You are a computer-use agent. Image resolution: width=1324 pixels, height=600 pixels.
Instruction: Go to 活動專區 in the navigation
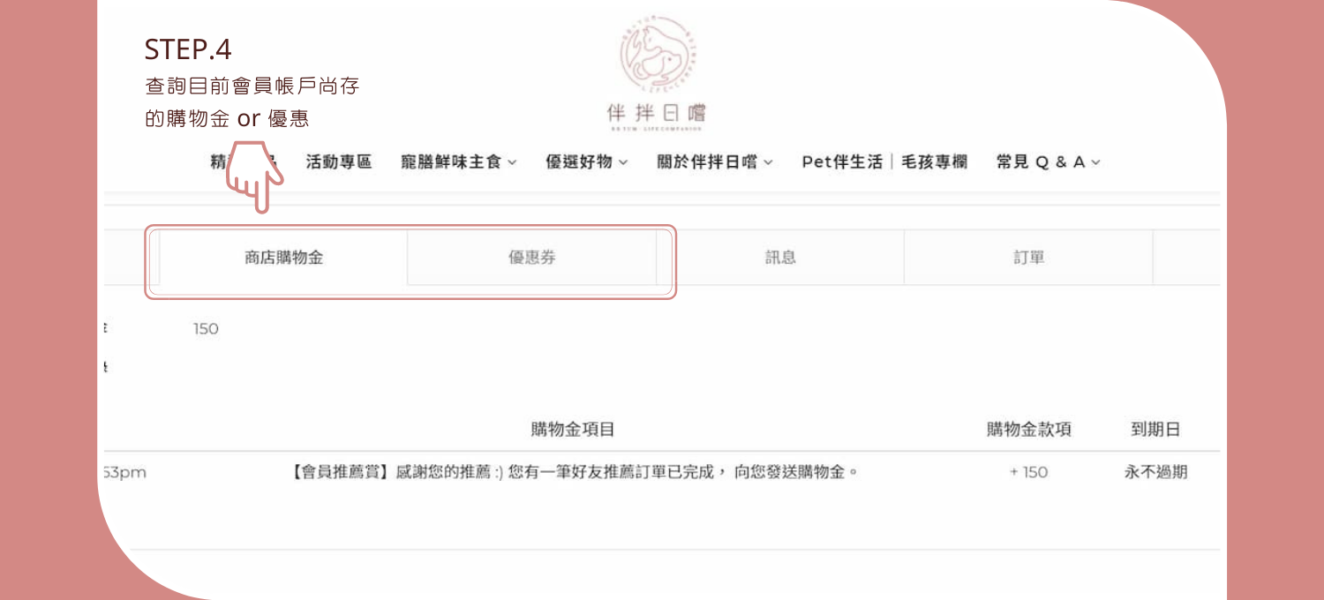[339, 162]
